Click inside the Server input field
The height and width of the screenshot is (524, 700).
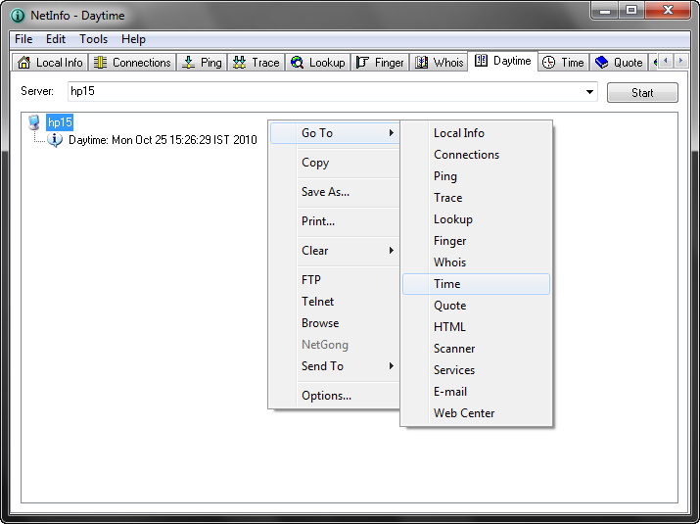(x=323, y=93)
